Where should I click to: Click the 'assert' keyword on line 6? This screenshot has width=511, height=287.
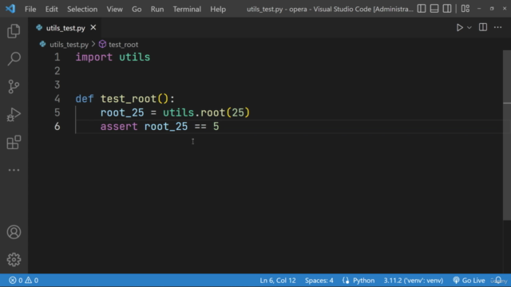tap(119, 126)
